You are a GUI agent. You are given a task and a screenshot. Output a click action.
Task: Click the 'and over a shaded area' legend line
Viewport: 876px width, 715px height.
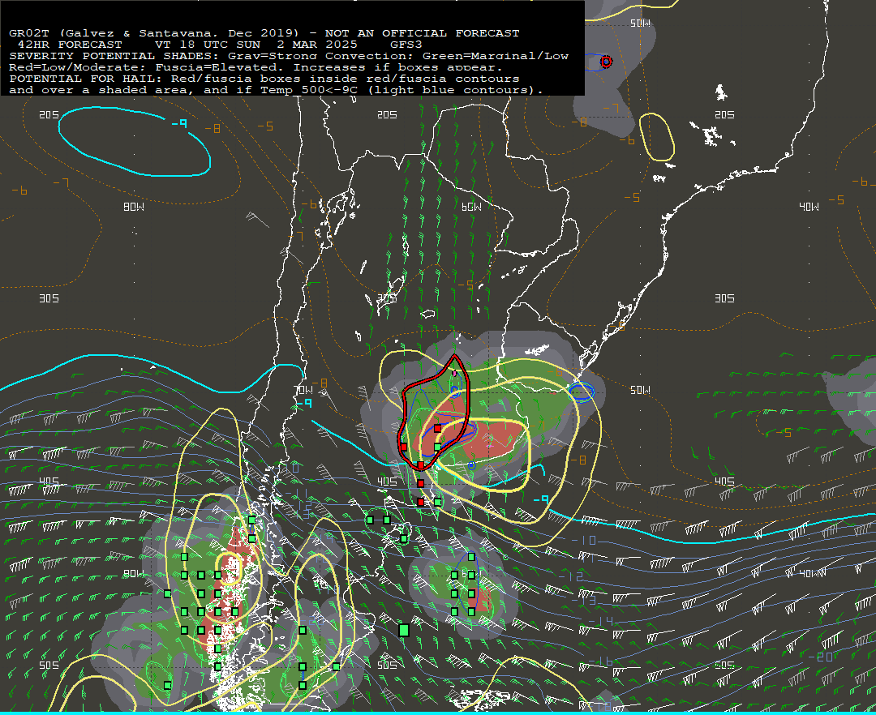[x=276, y=90]
